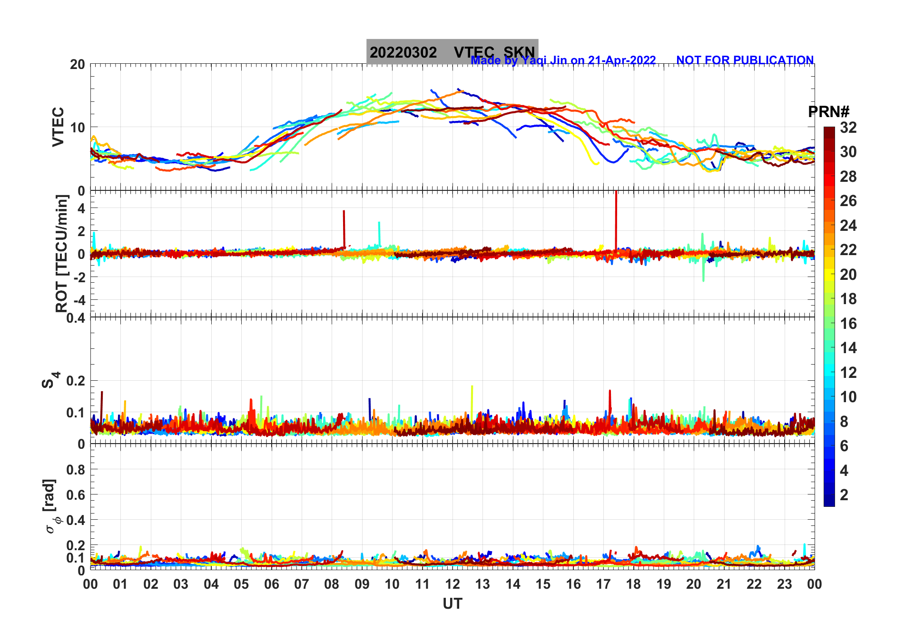This screenshot has width=905, height=633.
Task: Click colorbar label 8
Action: point(844,421)
